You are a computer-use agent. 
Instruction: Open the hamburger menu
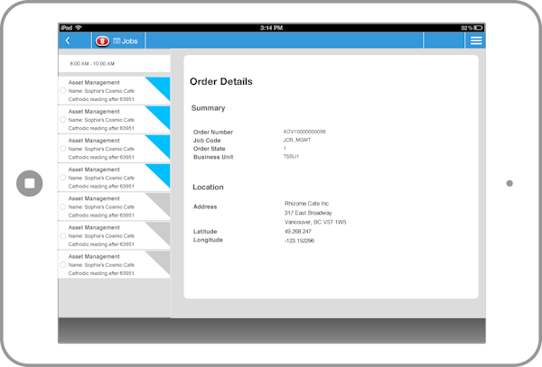point(476,41)
